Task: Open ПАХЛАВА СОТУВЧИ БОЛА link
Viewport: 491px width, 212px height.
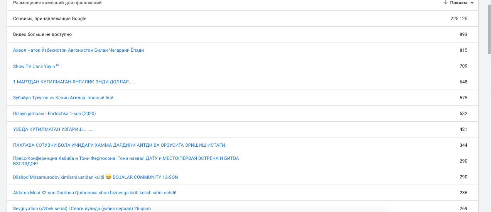Action: point(120,145)
